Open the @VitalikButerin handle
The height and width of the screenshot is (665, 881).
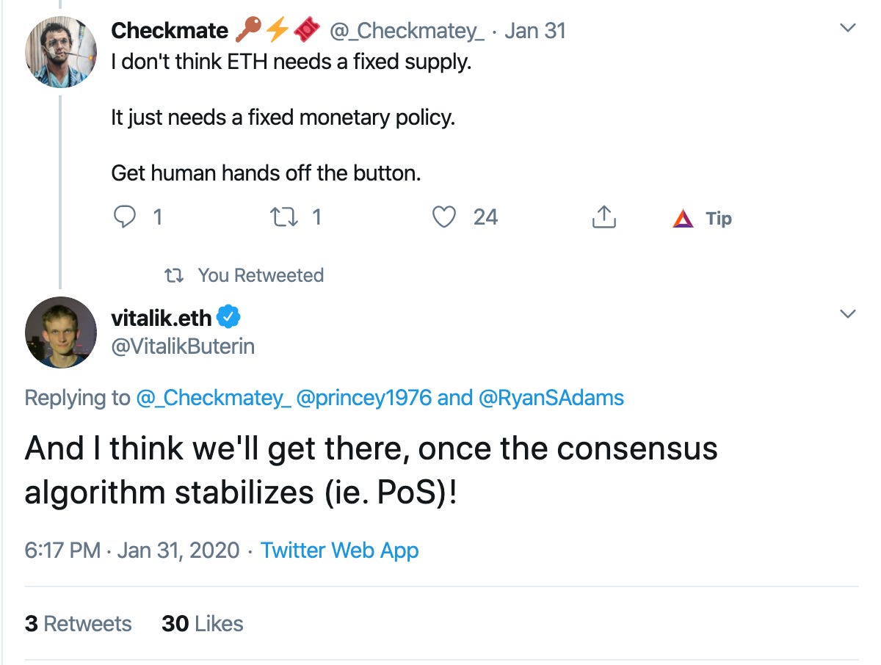click(183, 346)
